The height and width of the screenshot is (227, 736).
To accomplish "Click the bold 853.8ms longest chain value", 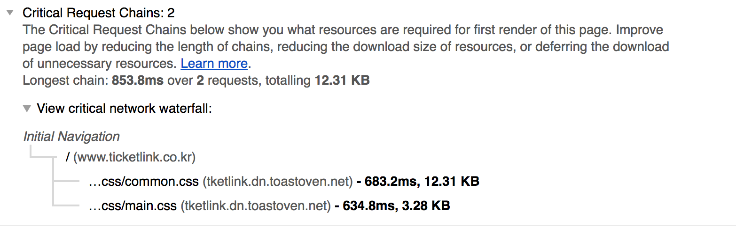I will (x=138, y=81).
